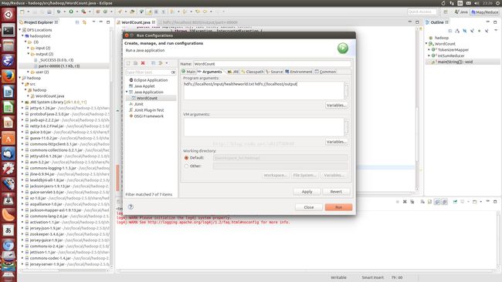Click Link with Editor in Project Explorer
Image resolution: width=502 pixels, height=282 pixels.
[x=84, y=22]
